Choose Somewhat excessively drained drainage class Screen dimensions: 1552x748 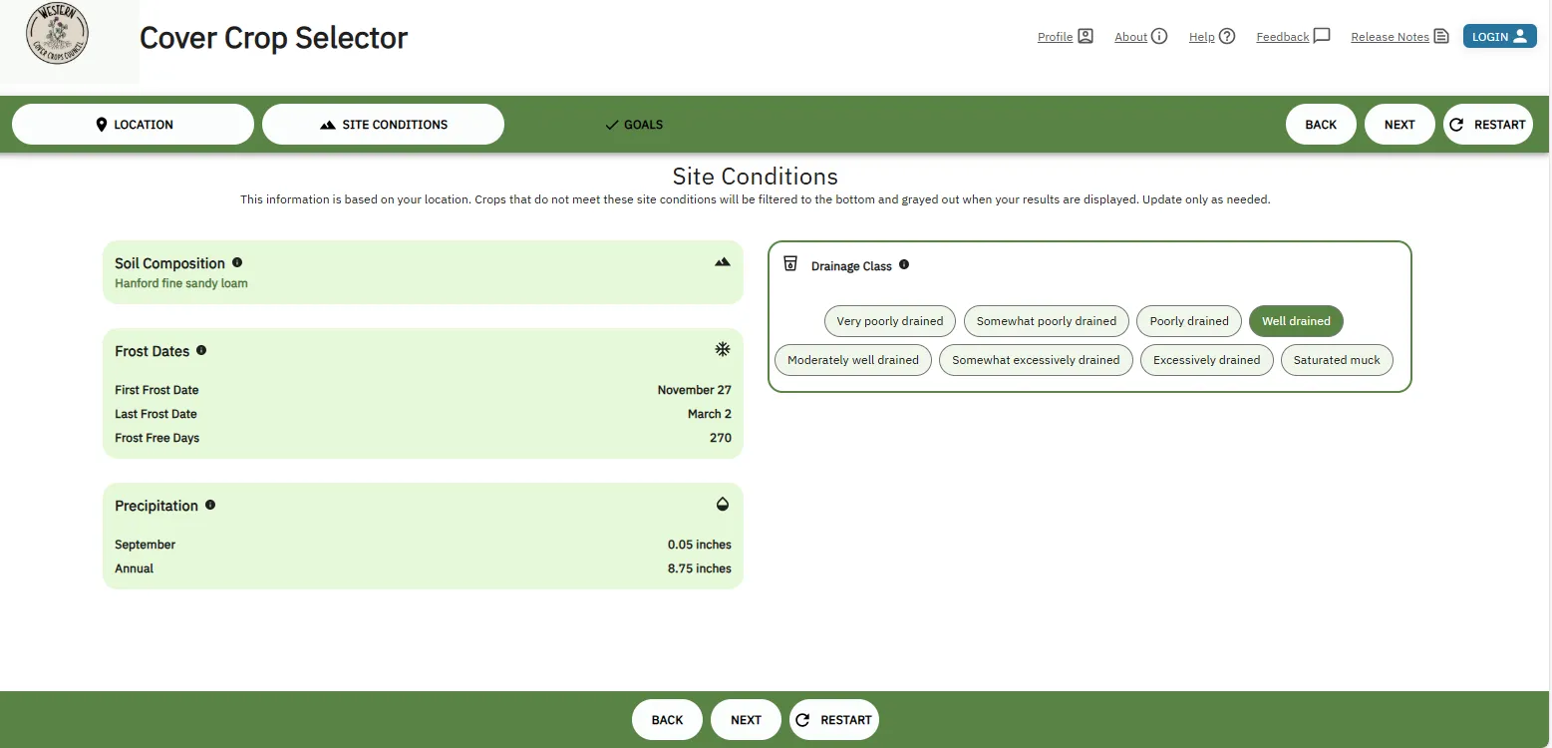click(x=1035, y=360)
